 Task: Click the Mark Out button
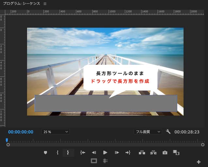68,152
